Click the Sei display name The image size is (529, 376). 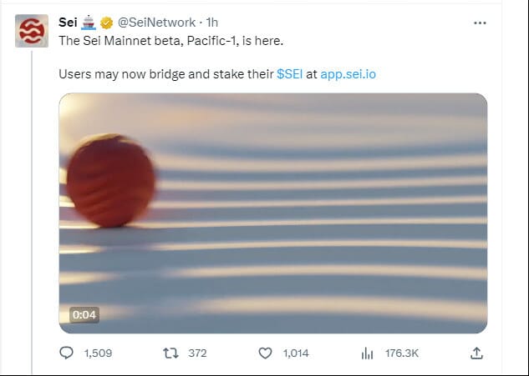click(x=68, y=23)
